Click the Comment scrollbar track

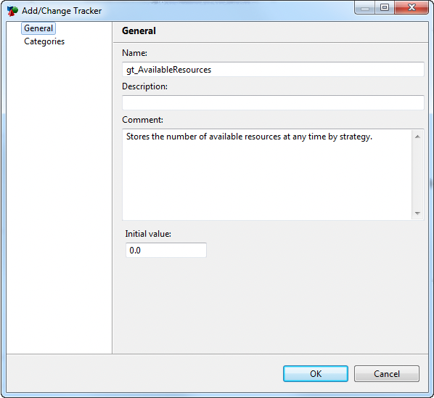(x=417, y=175)
